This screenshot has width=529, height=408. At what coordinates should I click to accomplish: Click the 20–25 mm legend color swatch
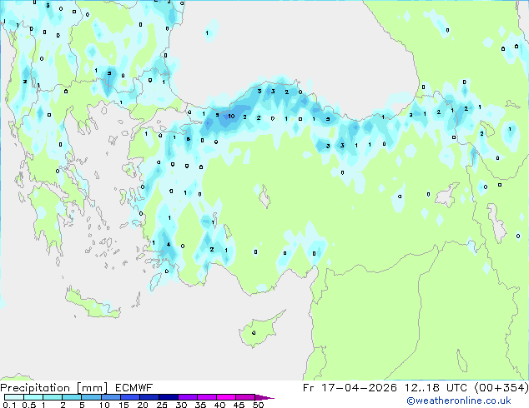(x=149, y=397)
